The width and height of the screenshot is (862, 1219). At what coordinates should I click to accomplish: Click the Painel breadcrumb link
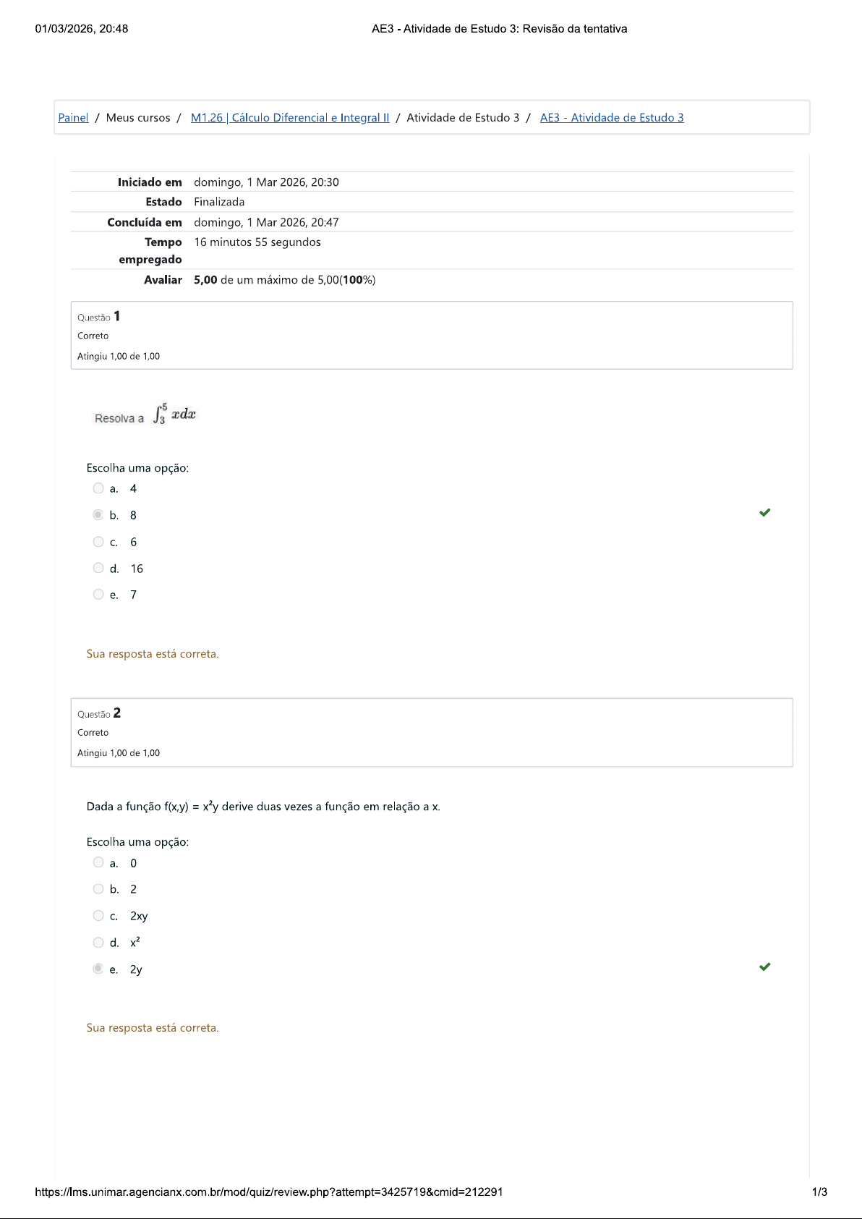click(73, 118)
